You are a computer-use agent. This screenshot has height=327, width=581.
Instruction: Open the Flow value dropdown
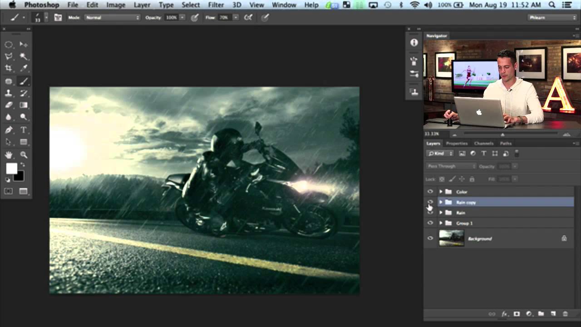click(x=236, y=17)
